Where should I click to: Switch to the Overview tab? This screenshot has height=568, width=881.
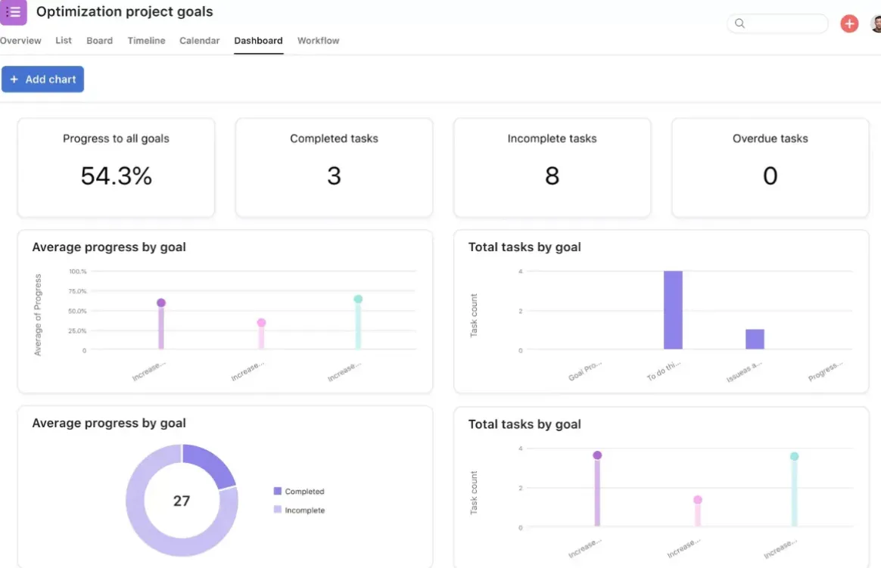(20, 40)
